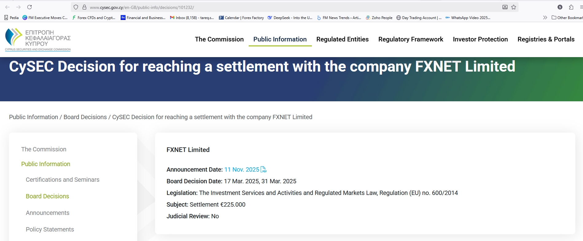
Task: Click the browser reload icon
Action: [29, 7]
